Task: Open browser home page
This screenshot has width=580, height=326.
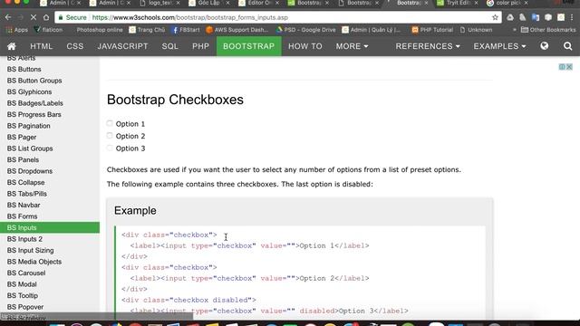Action: (x=46, y=17)
